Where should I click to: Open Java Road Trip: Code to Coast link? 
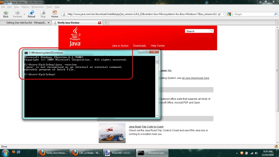tap(146, 127)
